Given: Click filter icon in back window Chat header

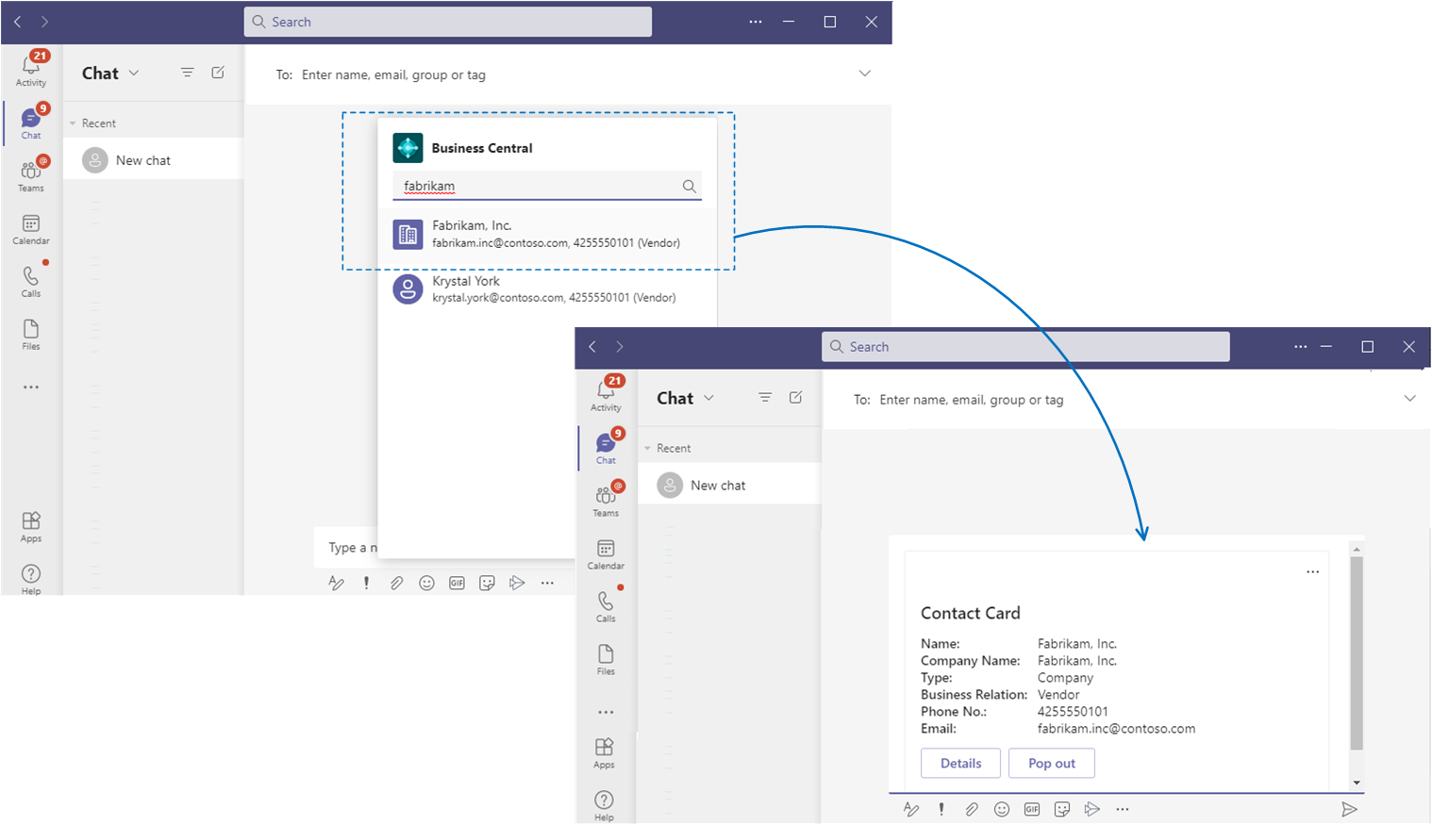Looking at the screenshot, I should (x=188, y=73).
